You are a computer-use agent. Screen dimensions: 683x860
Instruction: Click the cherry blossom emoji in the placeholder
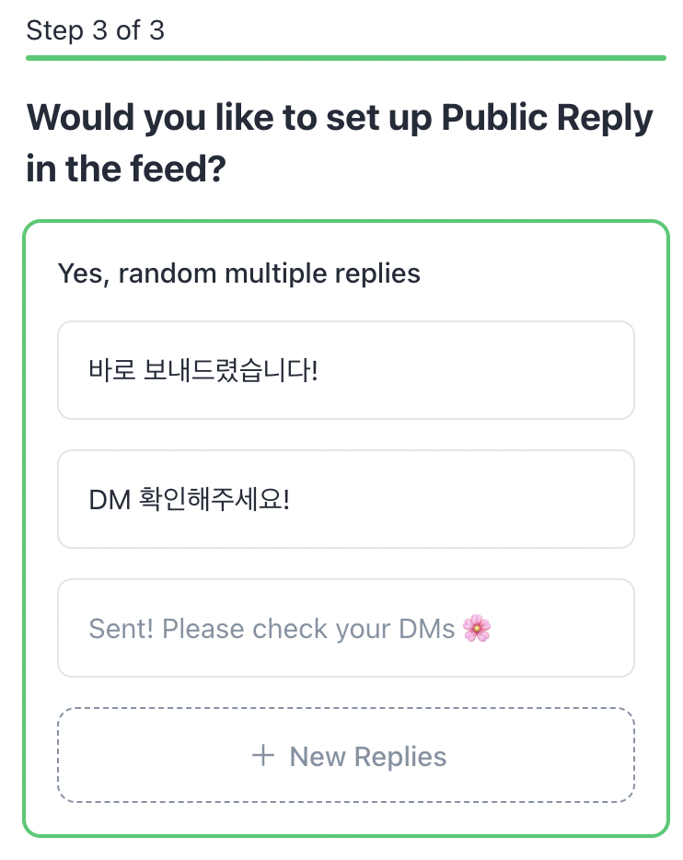point(477,629)
